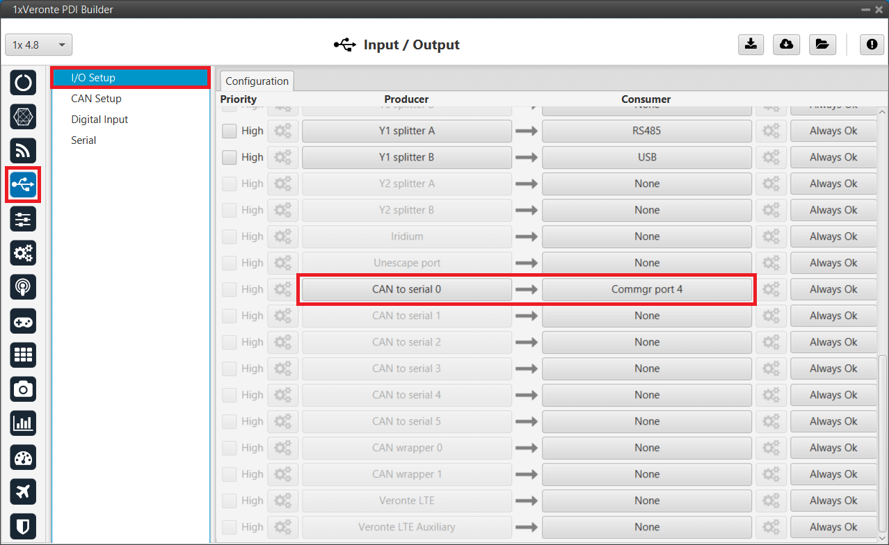Open the bar chart sidebar icon
This screenshot has height=545, width=889.
point(23,423)
